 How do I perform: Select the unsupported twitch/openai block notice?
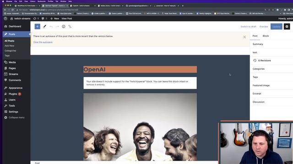140,83
